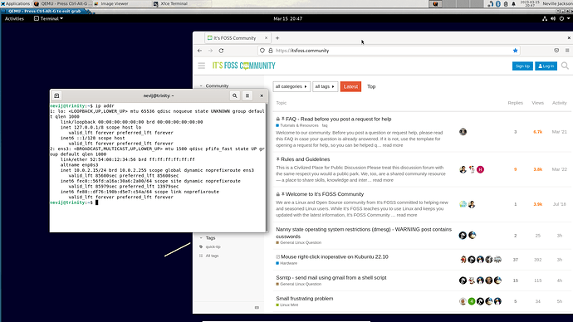Close the It's FOSS Community tab
Image resolution: width=573 pixels, height=322 pixels.
click(x=266, y=38)
